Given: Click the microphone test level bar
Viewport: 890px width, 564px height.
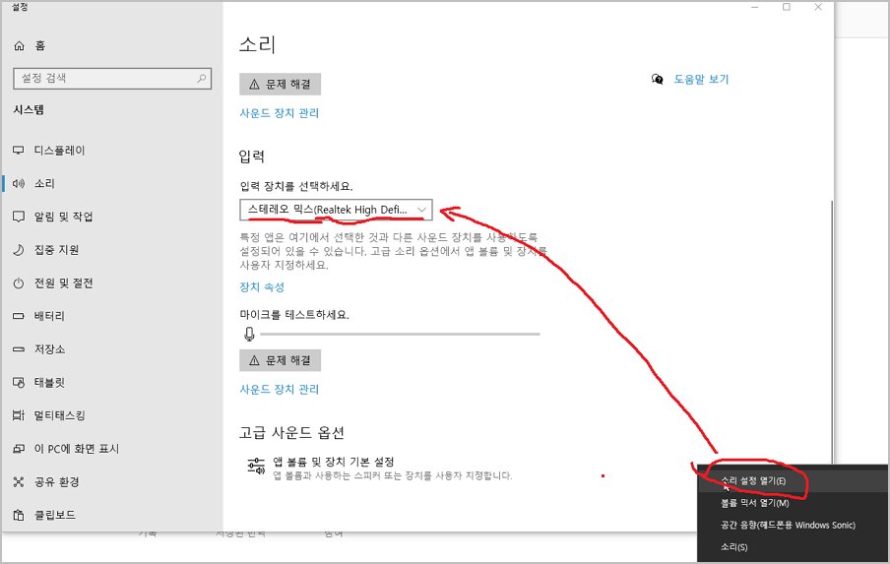Looking at the screenshot, I should click(x=400, y=335).
